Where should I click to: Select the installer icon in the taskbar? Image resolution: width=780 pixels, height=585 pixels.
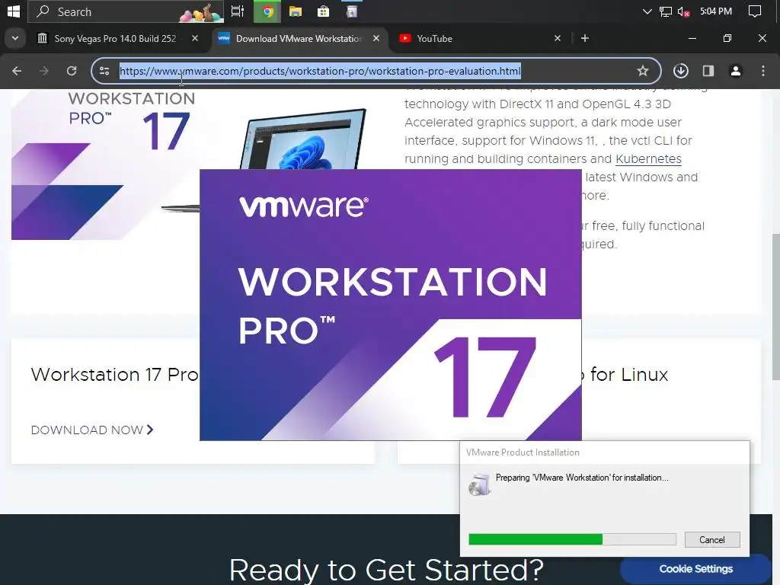[x=352, y=11]
